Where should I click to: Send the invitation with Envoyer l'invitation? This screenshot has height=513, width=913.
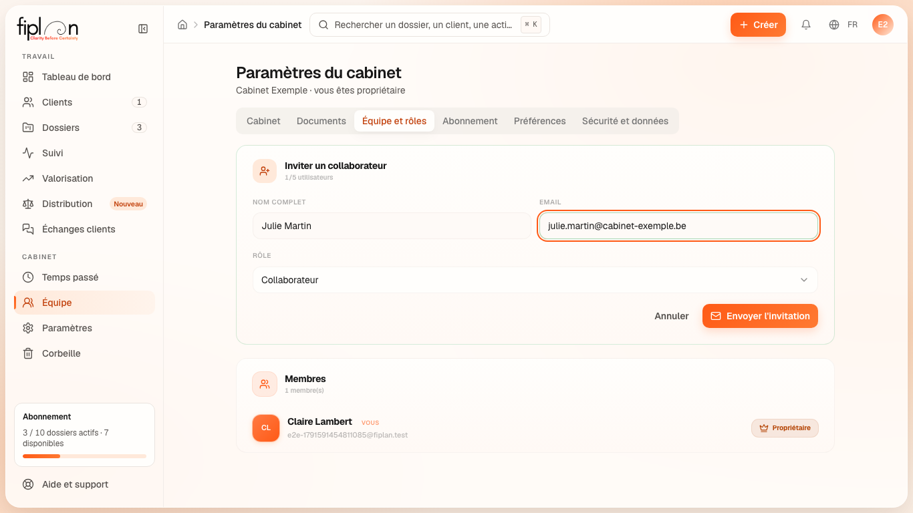pos(760,316)
